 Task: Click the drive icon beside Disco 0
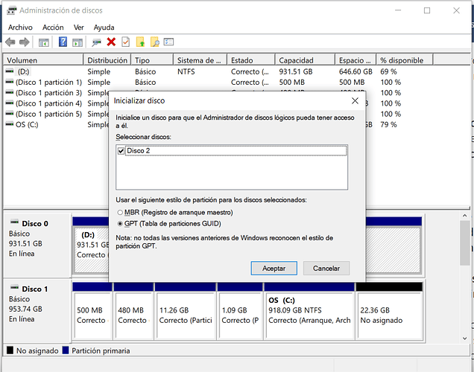14,222
